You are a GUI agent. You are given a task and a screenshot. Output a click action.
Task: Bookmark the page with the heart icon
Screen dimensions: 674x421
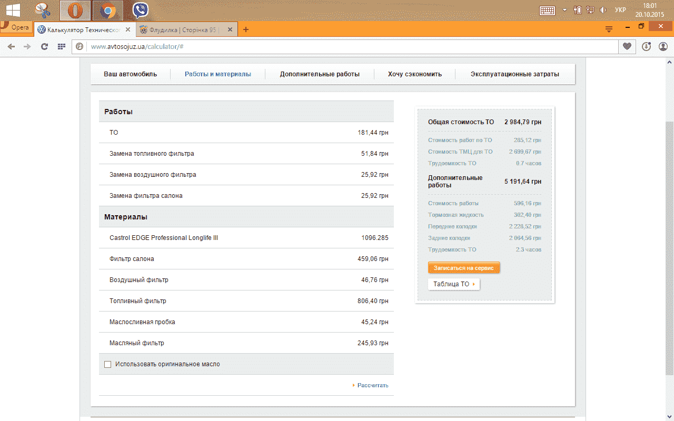point(627,46)
